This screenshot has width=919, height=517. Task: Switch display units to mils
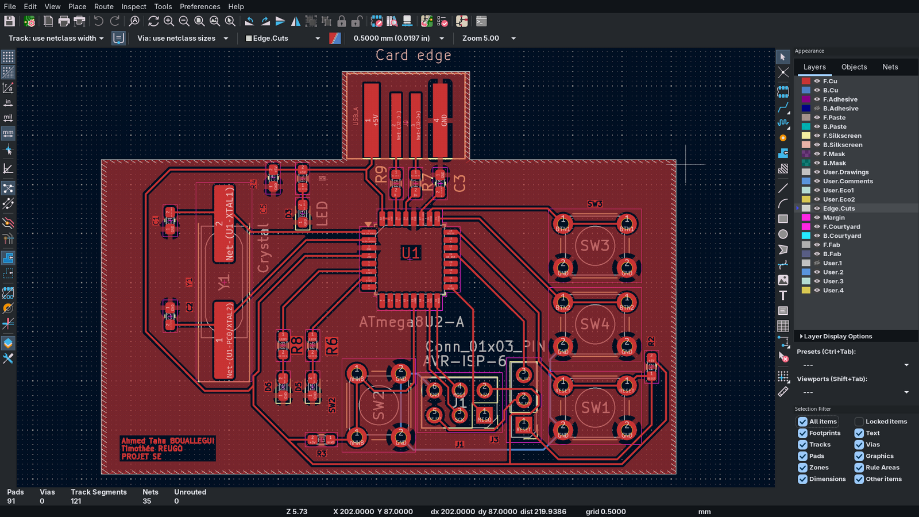click(x=8, y=117)
